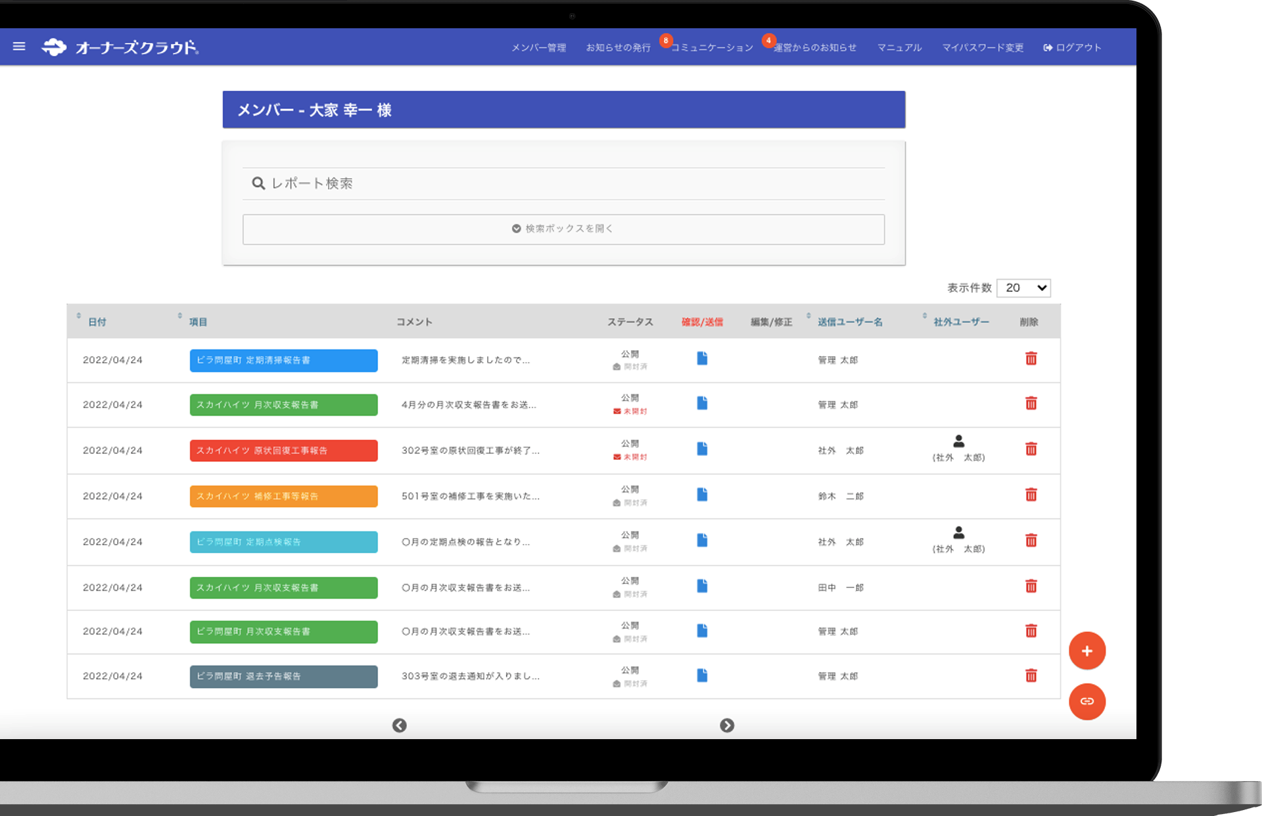Open マイパスワード変更 link
The height and width of the screenshot is (816, 1262).
pyautogui.click(x=982, y=47)
